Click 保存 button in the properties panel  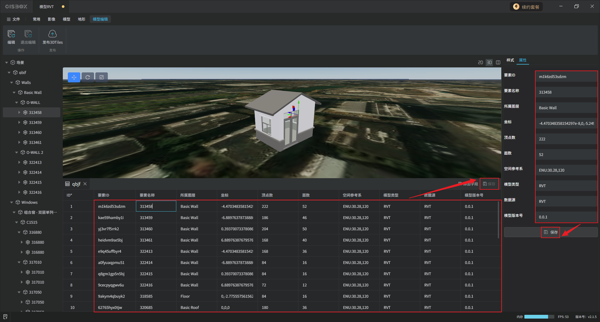(551, 232)
